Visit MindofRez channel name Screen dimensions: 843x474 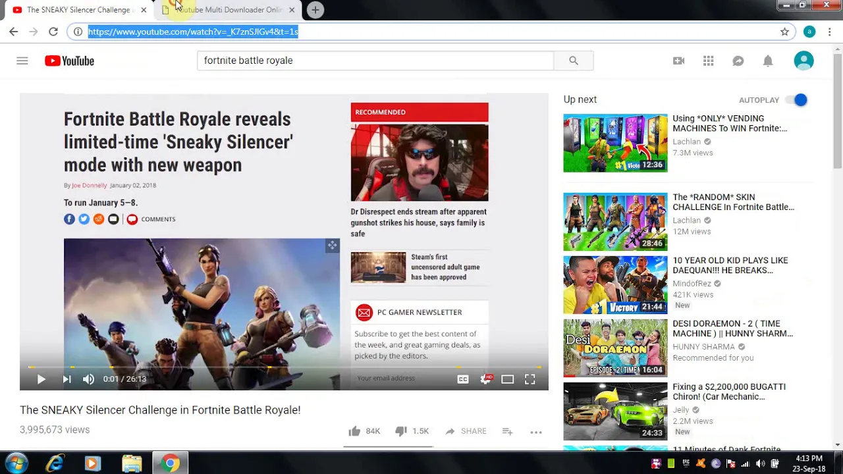pos(692,284)
